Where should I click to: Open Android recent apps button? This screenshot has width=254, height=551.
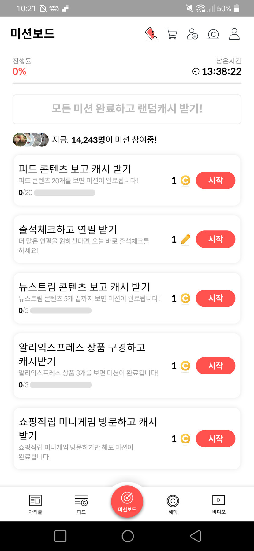tap(60, 536)
